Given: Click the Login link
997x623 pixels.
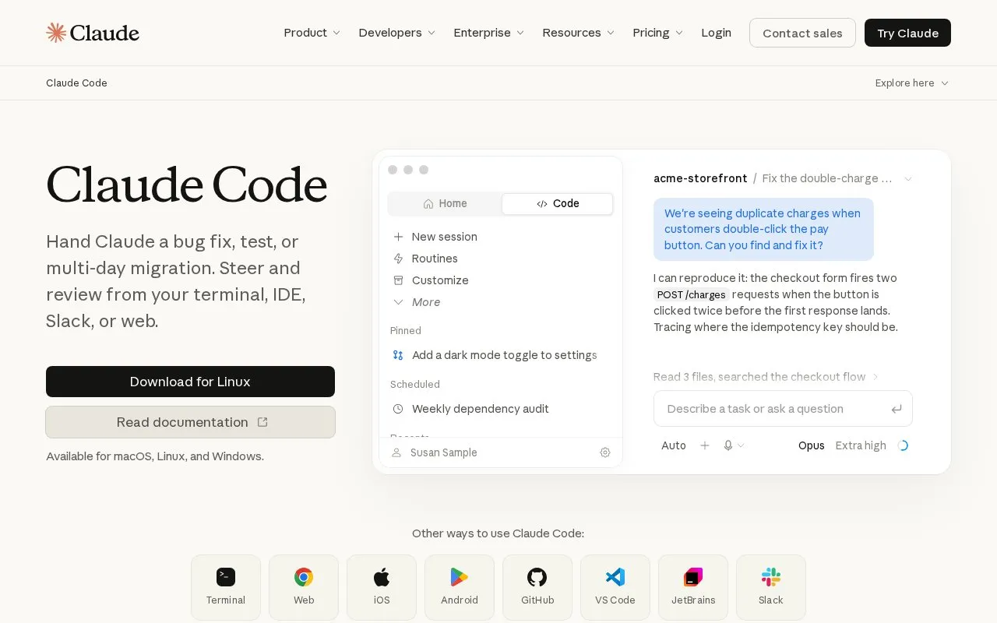Looking at the screenshot, I should [716, 33].
